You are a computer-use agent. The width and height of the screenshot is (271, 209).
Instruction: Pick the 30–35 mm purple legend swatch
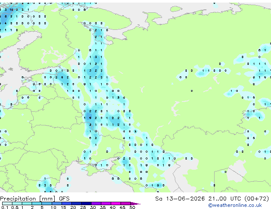click(96, 203)
